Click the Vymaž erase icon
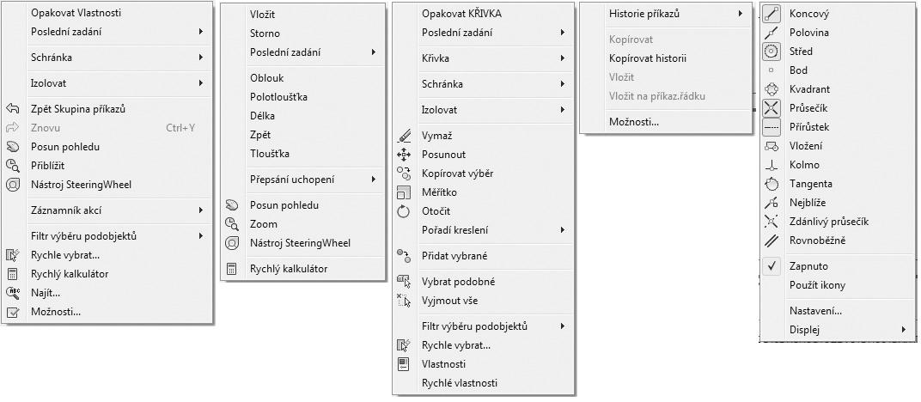The image size is (921, 402). point(404,137)
